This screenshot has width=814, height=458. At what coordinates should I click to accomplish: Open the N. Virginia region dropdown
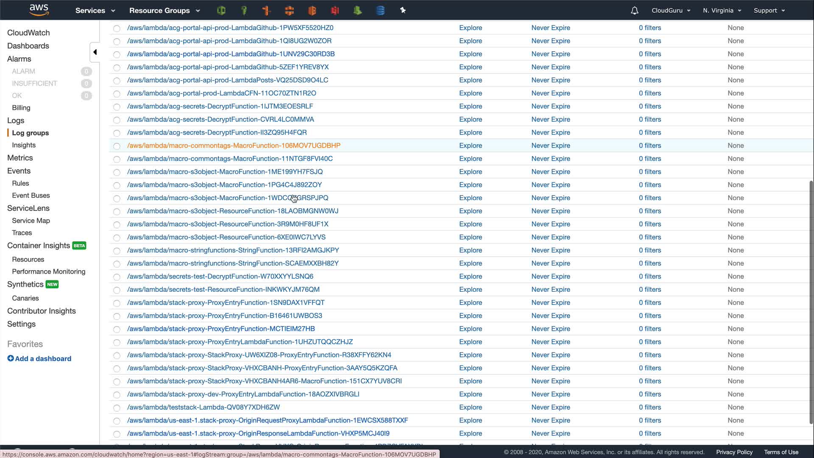722,11
